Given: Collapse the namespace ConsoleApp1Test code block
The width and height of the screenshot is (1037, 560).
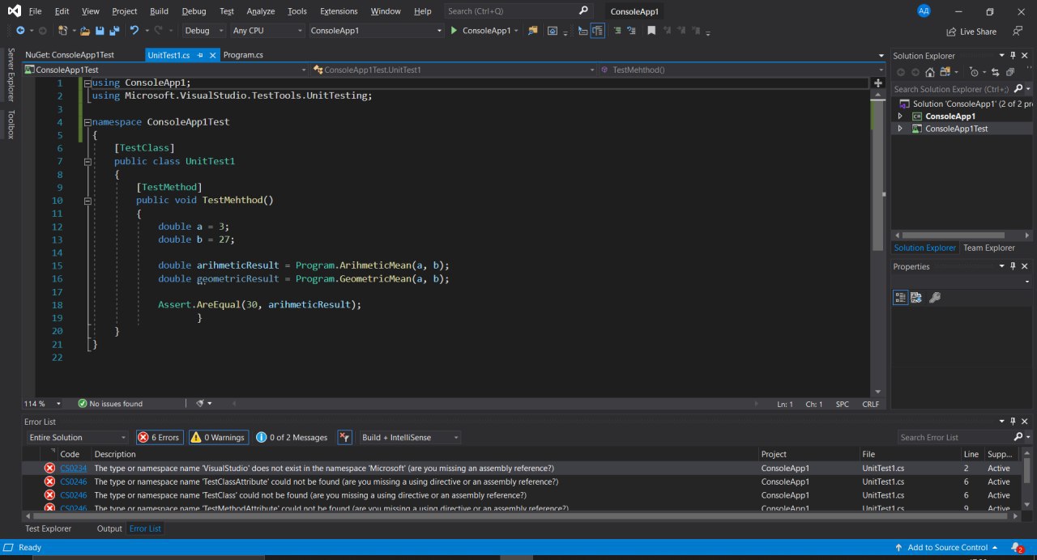Looking at the screenshot, I should point(88,122).
